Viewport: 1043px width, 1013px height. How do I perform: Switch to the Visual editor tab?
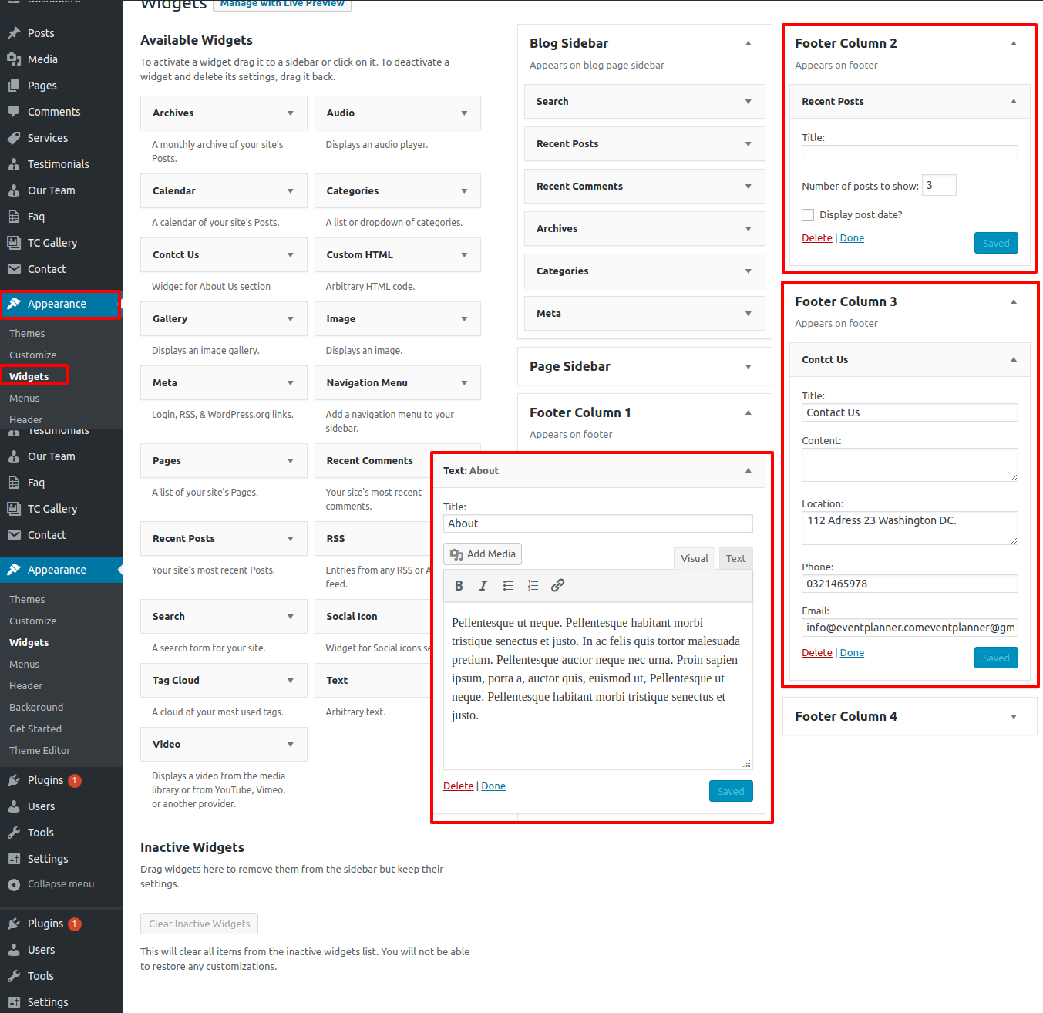point(694,559)
